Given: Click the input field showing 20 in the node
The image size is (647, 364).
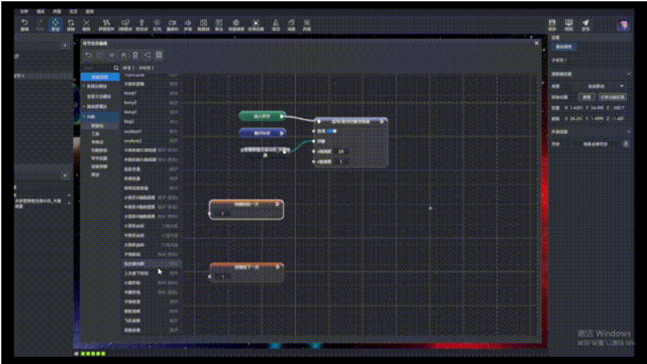Looking at the screenshot, I should pos(341,151).
